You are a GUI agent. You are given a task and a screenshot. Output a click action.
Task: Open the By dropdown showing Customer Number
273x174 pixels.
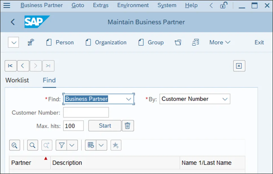[195, 99]
